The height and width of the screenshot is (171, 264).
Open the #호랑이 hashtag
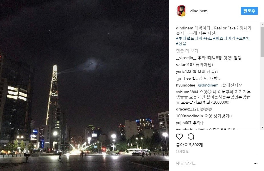pyautogui.click(x=243, y=38)
